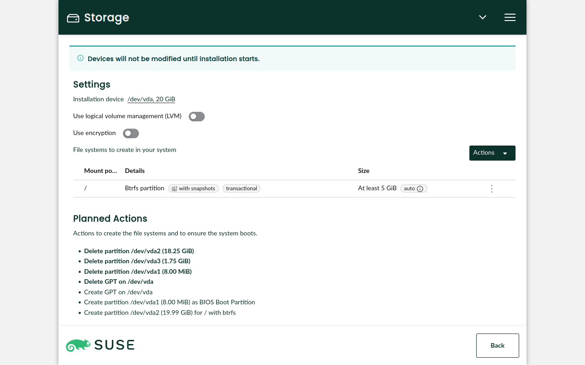Image resolution: width=585 pixels, height=365 pixels.
Task: Click info icon beside auto size
Action: coord(420,189)
